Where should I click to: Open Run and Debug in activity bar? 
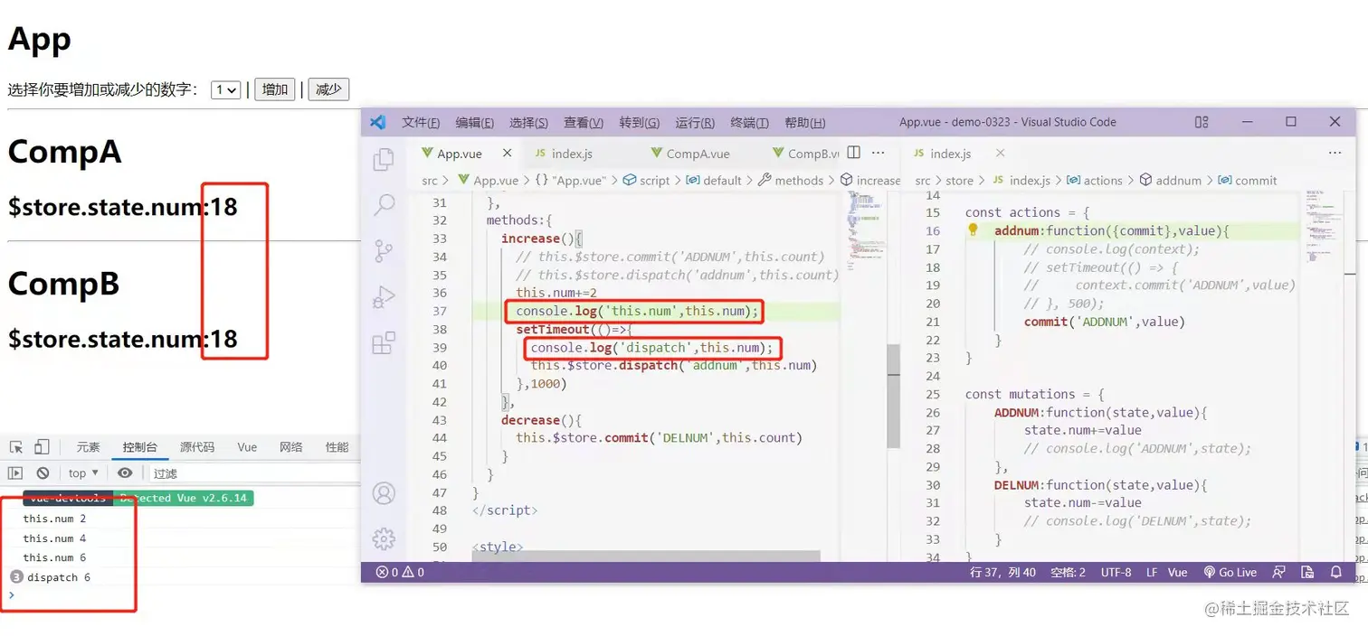point(384,296)
